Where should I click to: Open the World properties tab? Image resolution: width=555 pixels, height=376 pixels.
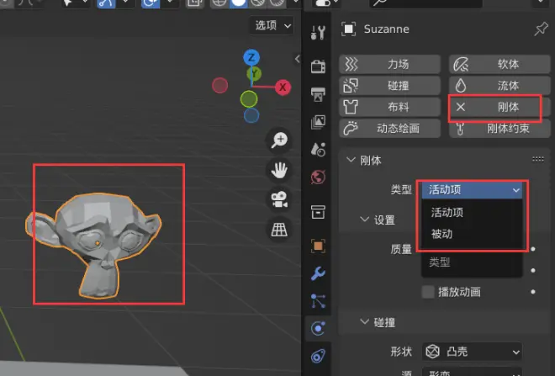pos(318,177)
